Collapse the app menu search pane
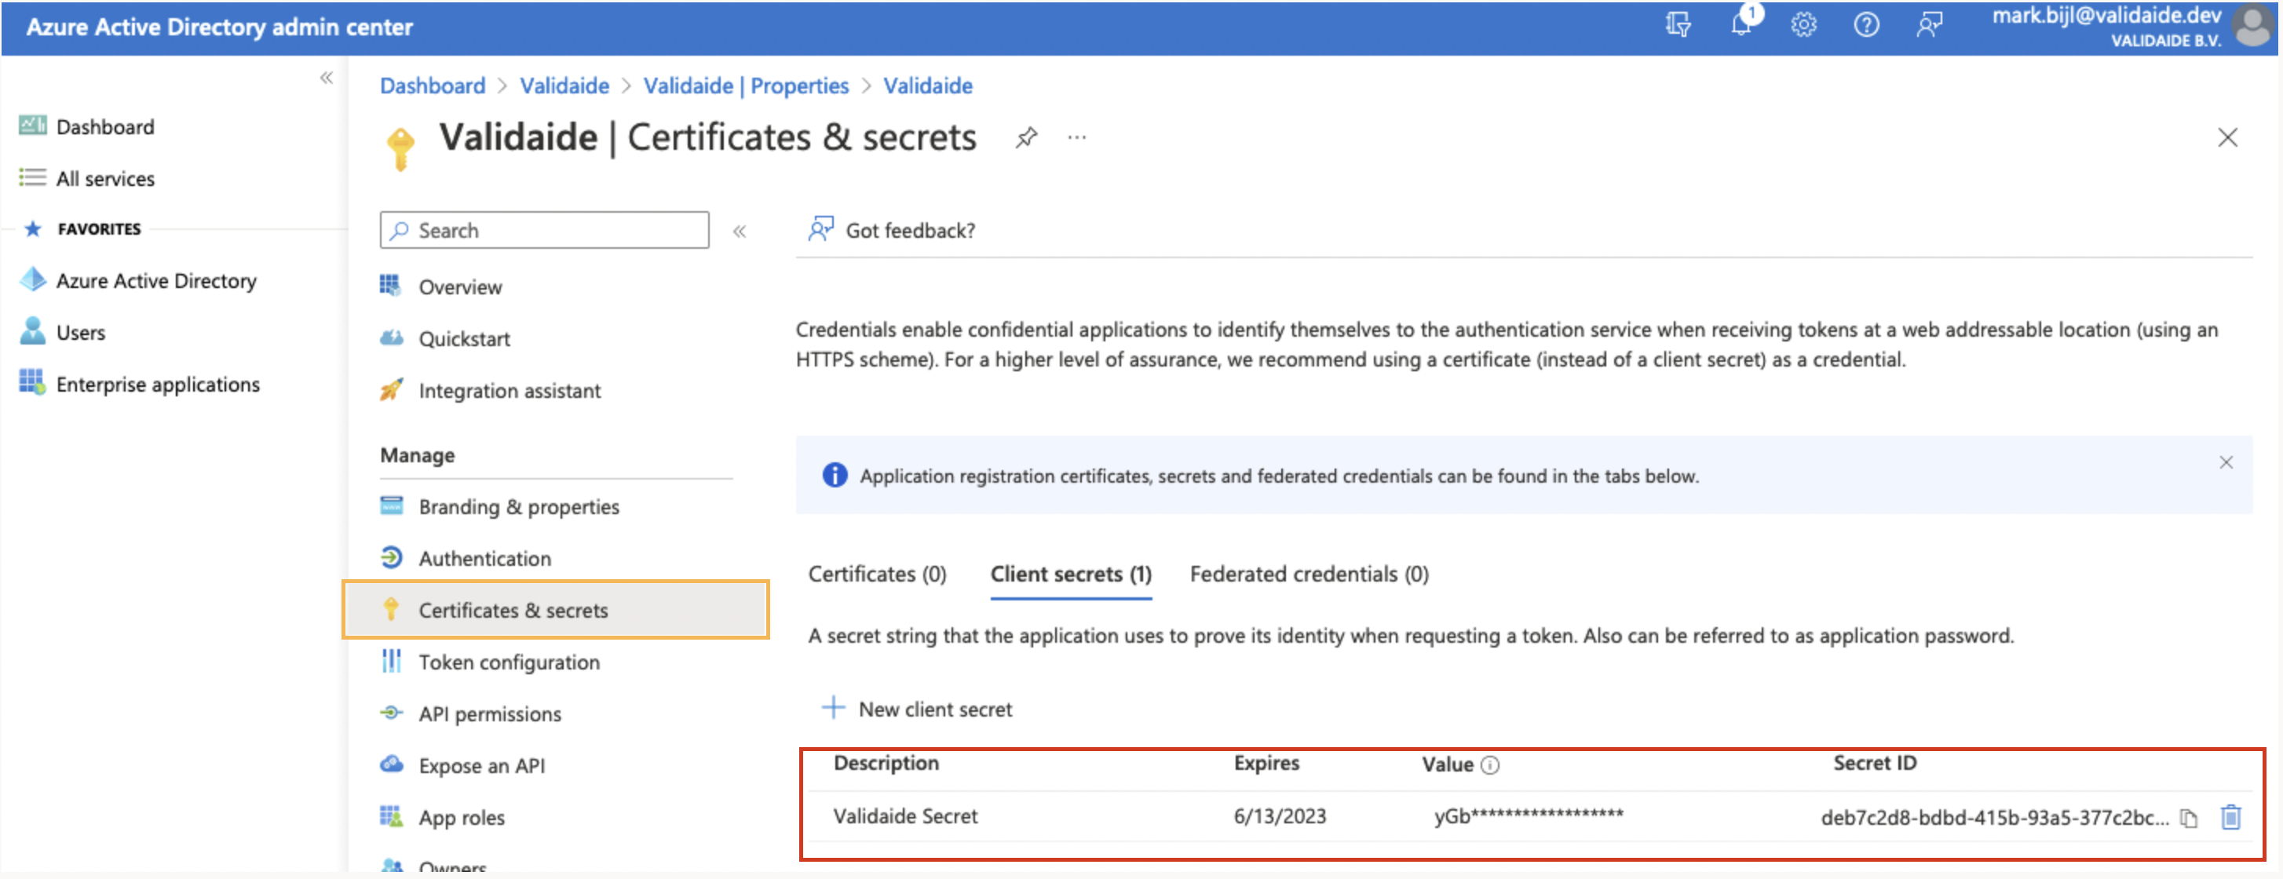 coord(741,231)
